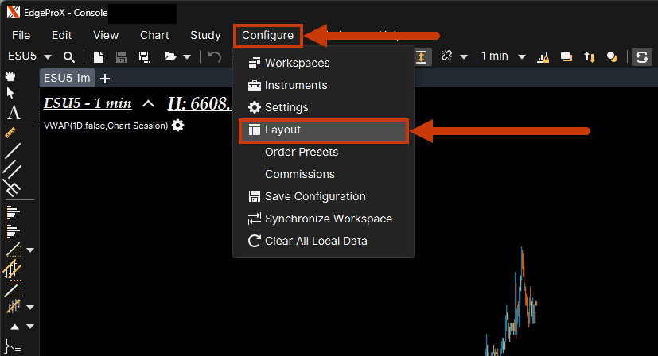
Task: Click Save Configuration in the menu
Action: click(315, 196)
